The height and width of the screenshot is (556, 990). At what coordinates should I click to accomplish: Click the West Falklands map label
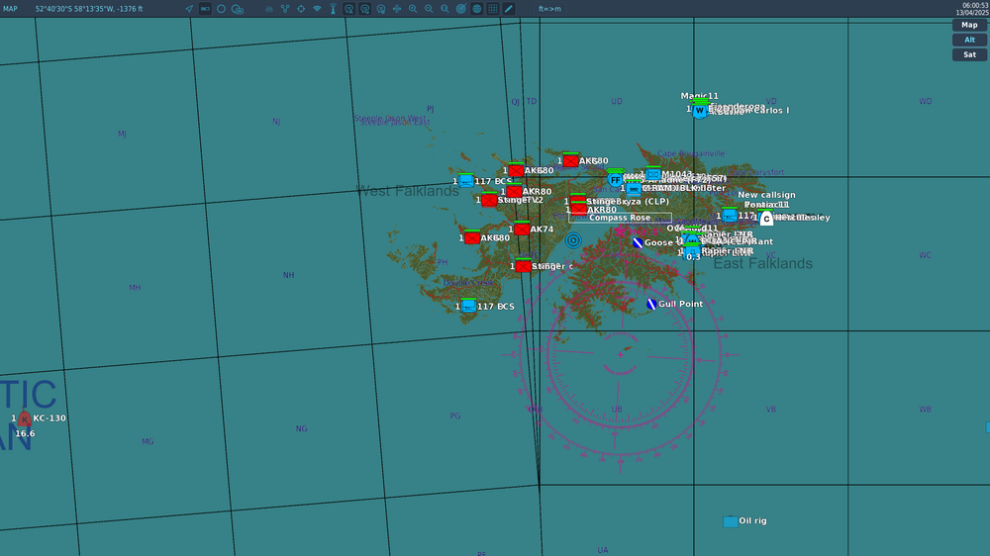[x=408, y=191]
